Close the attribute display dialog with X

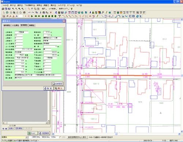click(64, 21)
